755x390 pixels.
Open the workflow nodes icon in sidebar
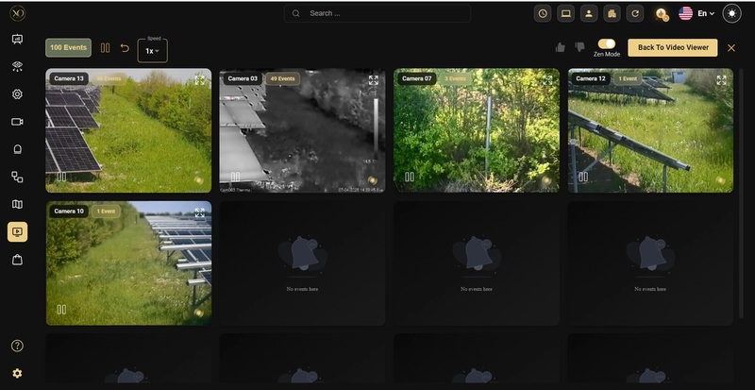click(17, 177)
